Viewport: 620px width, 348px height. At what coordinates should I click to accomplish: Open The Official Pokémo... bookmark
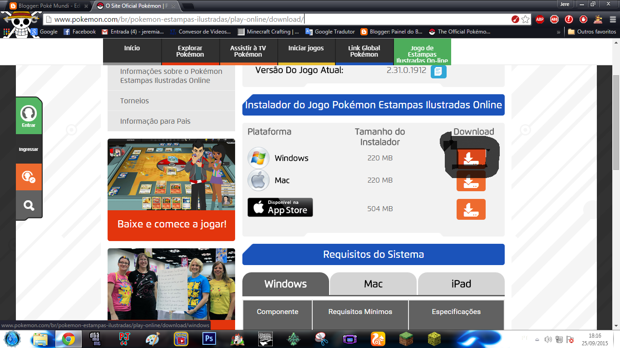click(460, 32)
